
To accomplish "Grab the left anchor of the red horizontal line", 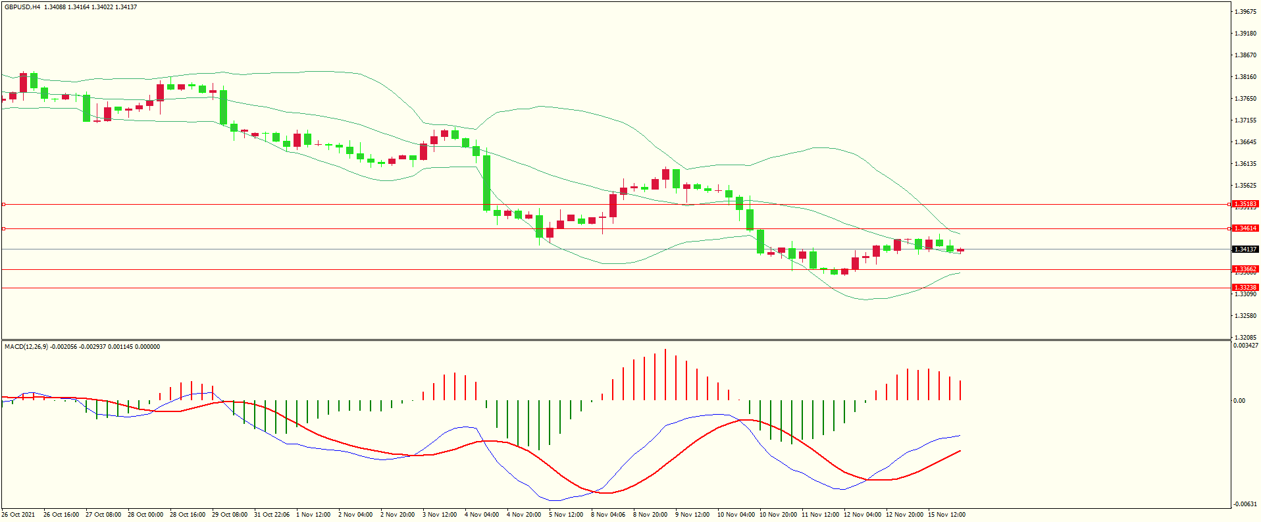I will point(3,205).
